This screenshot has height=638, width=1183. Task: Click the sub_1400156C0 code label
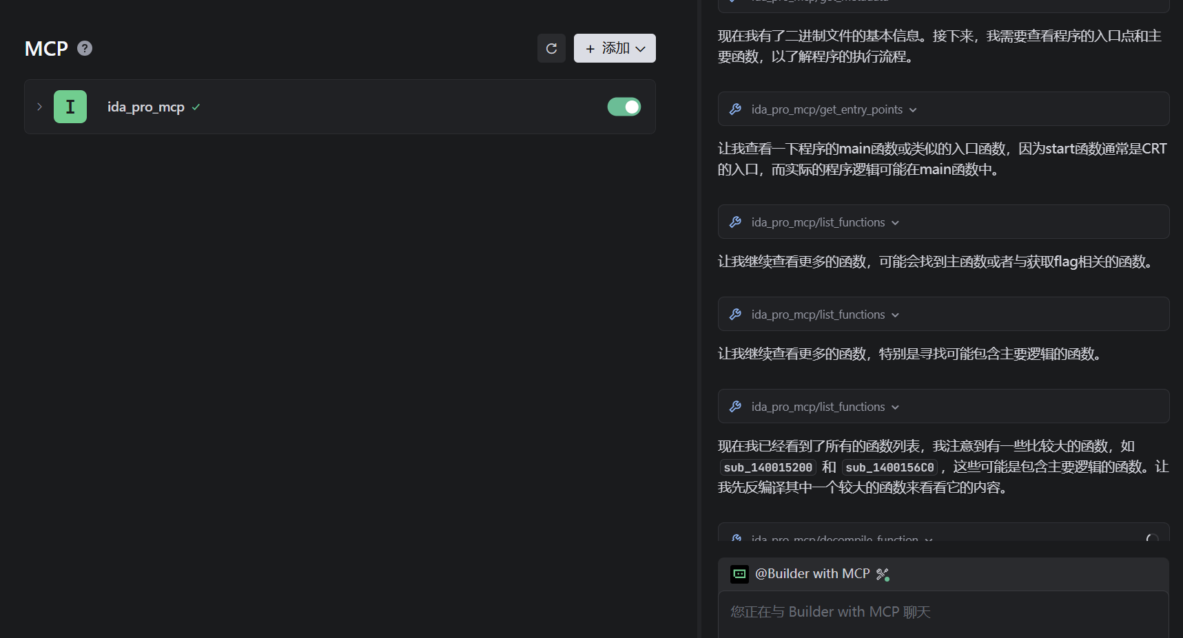pos(889,467)
